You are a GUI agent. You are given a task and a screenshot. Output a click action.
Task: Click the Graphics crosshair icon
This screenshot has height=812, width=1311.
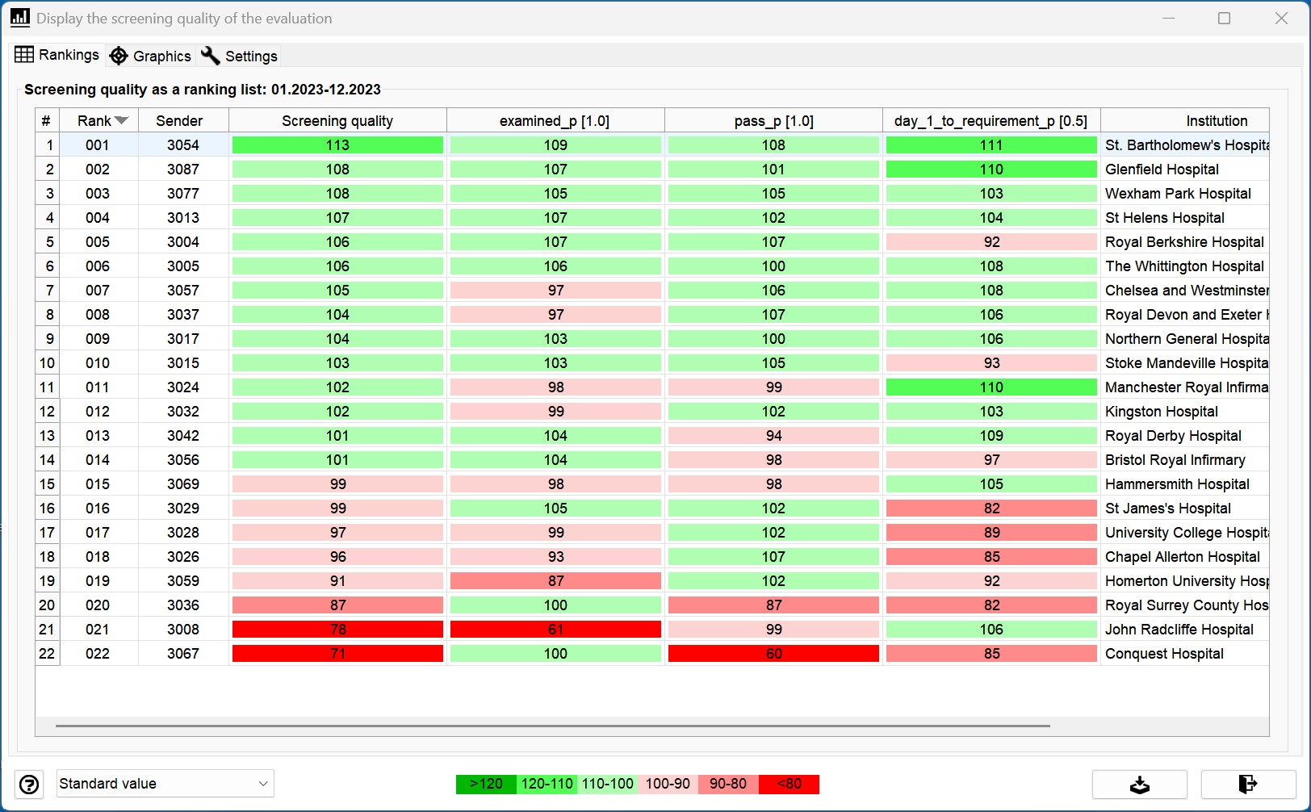(x=119, y=55)
